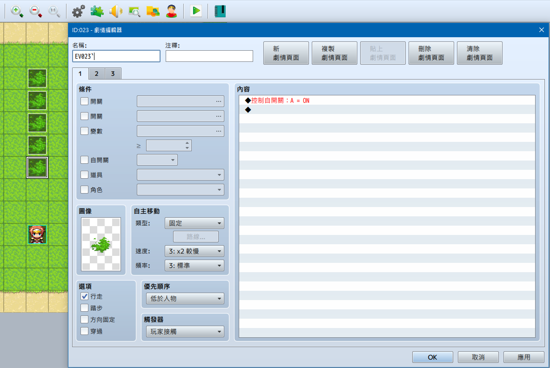
Task: Check the 方向固定 option
Action: tap(85, 319)
